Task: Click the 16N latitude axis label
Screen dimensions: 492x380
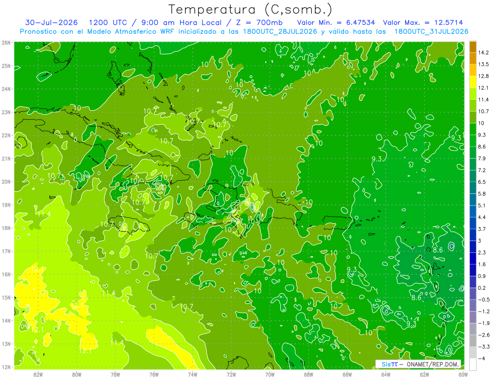Action: click(6, 274)
